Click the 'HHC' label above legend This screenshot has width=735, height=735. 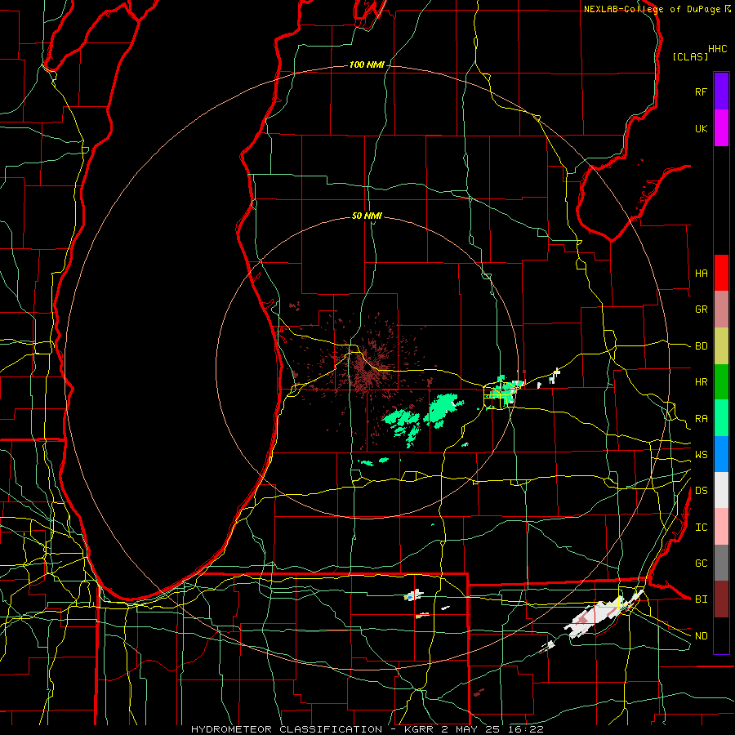(x=718, y=49)
